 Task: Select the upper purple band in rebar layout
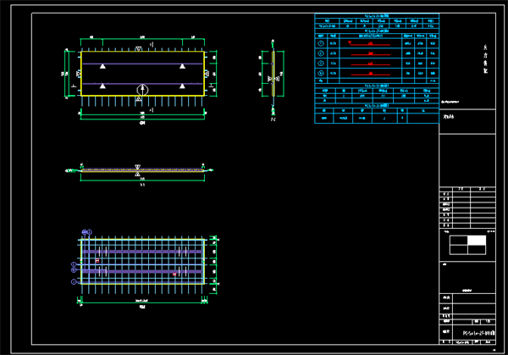pyautogui.click(x=142, y=252)
